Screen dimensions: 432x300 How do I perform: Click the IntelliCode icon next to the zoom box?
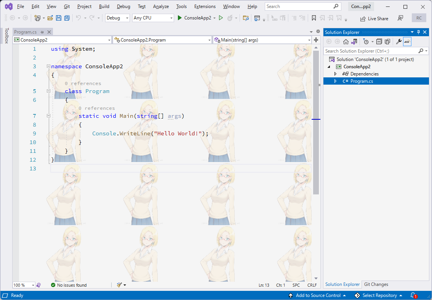click(x=38, y=285)
